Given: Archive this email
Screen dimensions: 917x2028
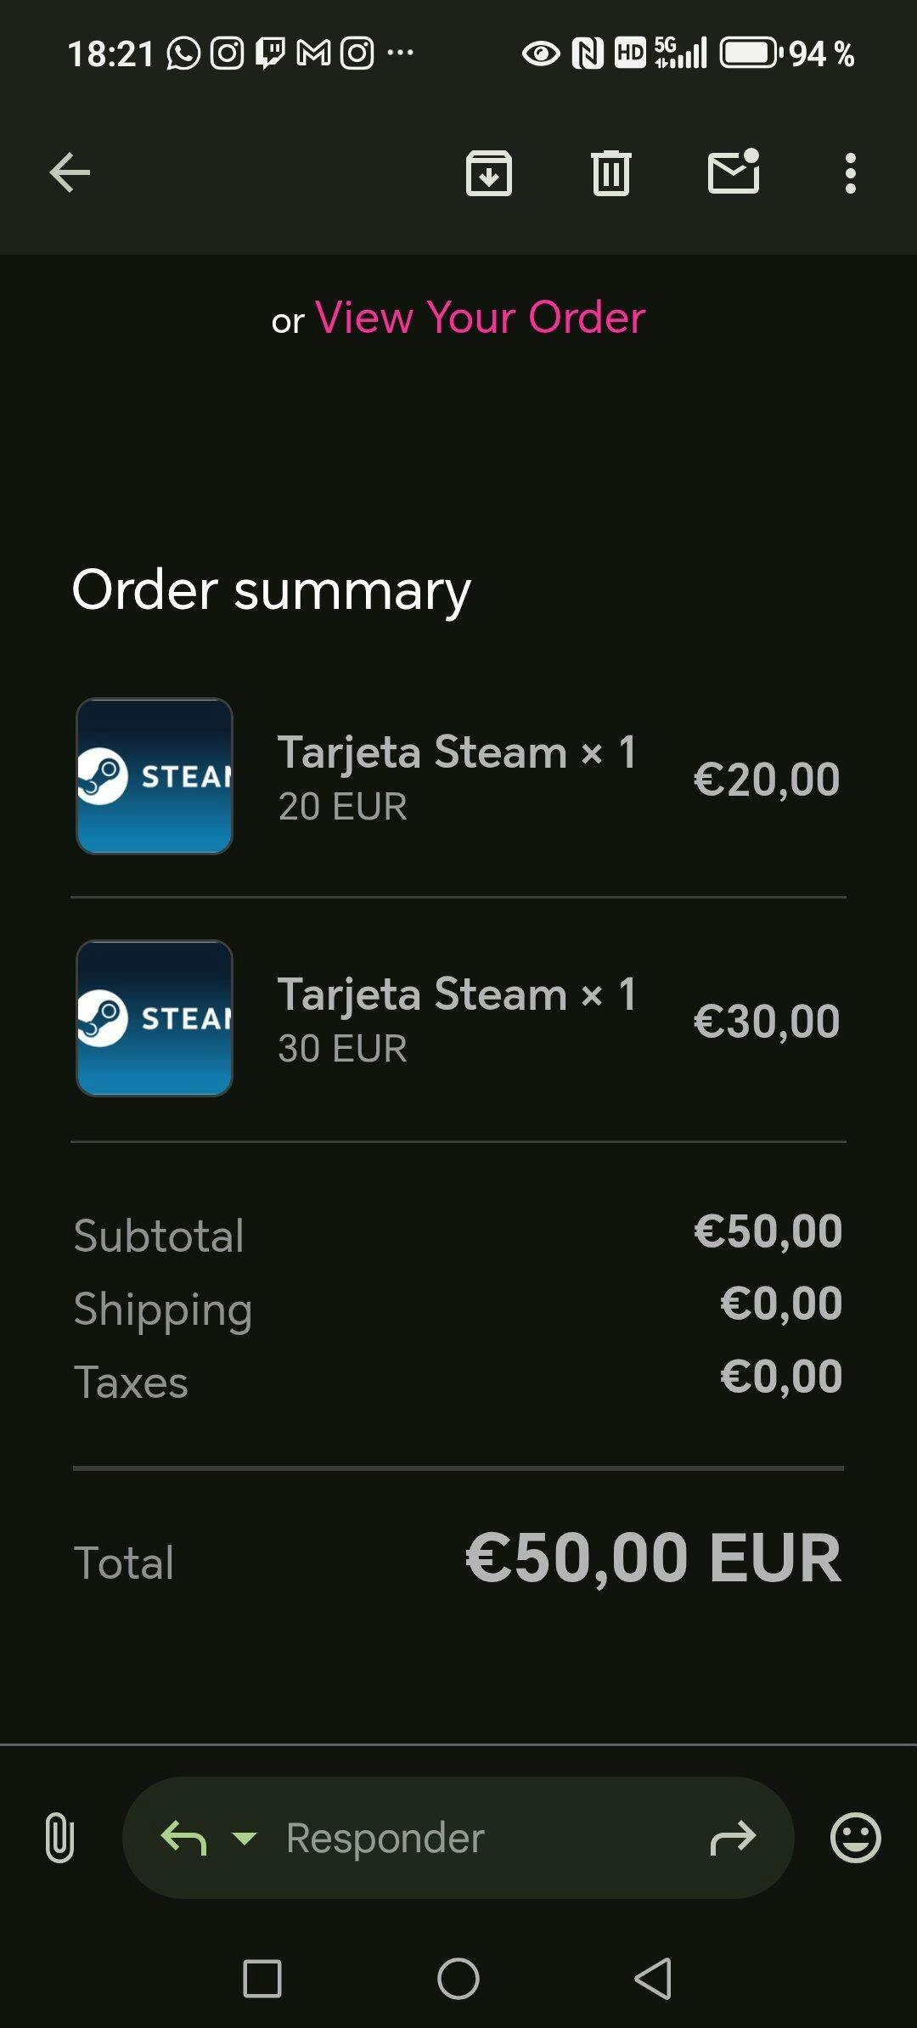Looking at the screenshot, I should [489, 173].
